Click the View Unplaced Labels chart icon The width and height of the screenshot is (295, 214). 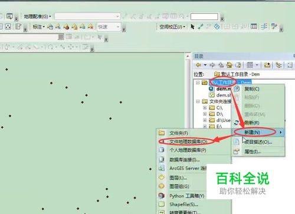83,27
